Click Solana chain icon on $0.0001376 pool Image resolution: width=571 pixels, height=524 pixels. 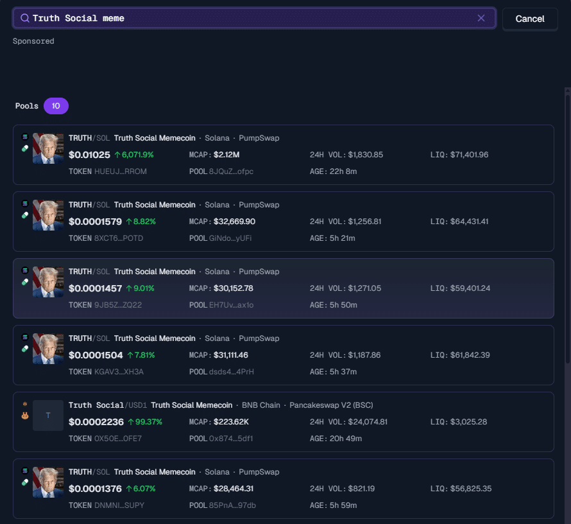(x=25, y=471)
